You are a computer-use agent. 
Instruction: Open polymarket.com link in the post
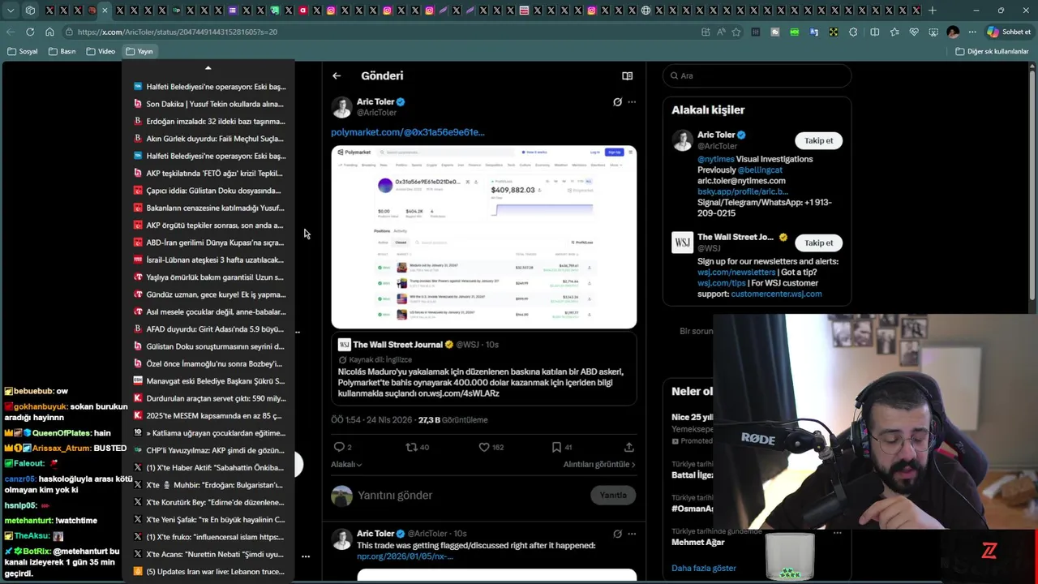[407, 132]
